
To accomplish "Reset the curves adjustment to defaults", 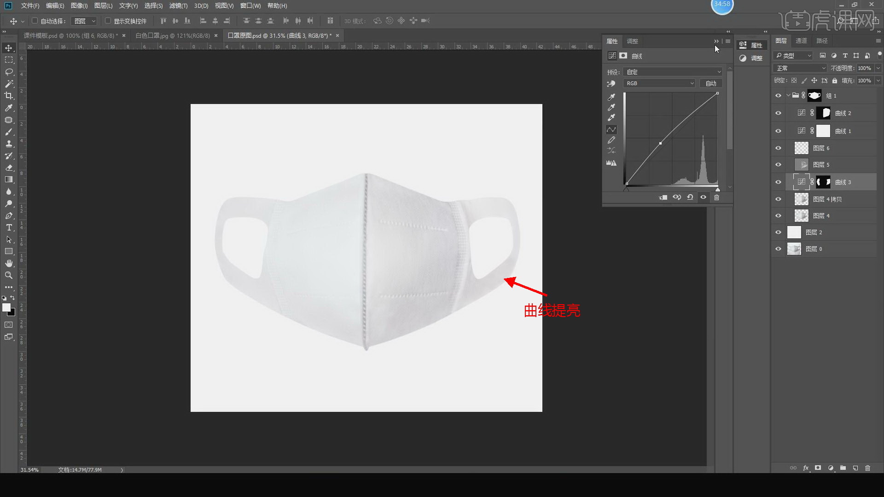I will coord(690,197).
